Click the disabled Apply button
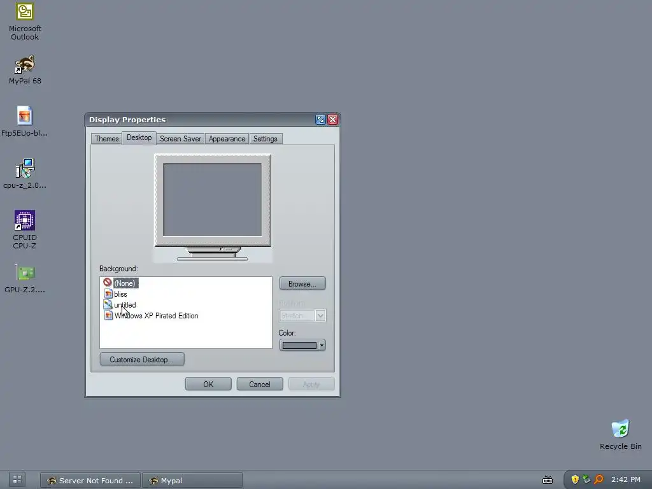652x489 pixels. [x=311, y=384]
